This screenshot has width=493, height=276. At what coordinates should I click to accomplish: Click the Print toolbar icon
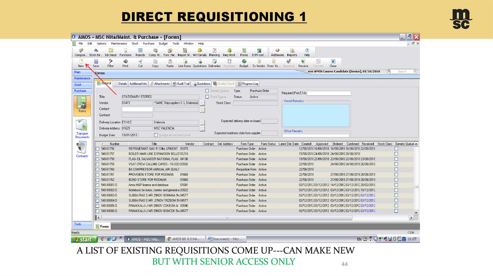pos(126,63)
